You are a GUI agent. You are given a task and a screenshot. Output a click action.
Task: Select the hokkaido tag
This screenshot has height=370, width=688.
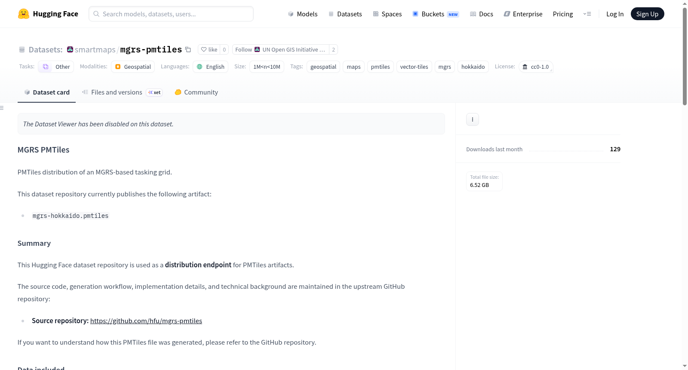[473, 67]
